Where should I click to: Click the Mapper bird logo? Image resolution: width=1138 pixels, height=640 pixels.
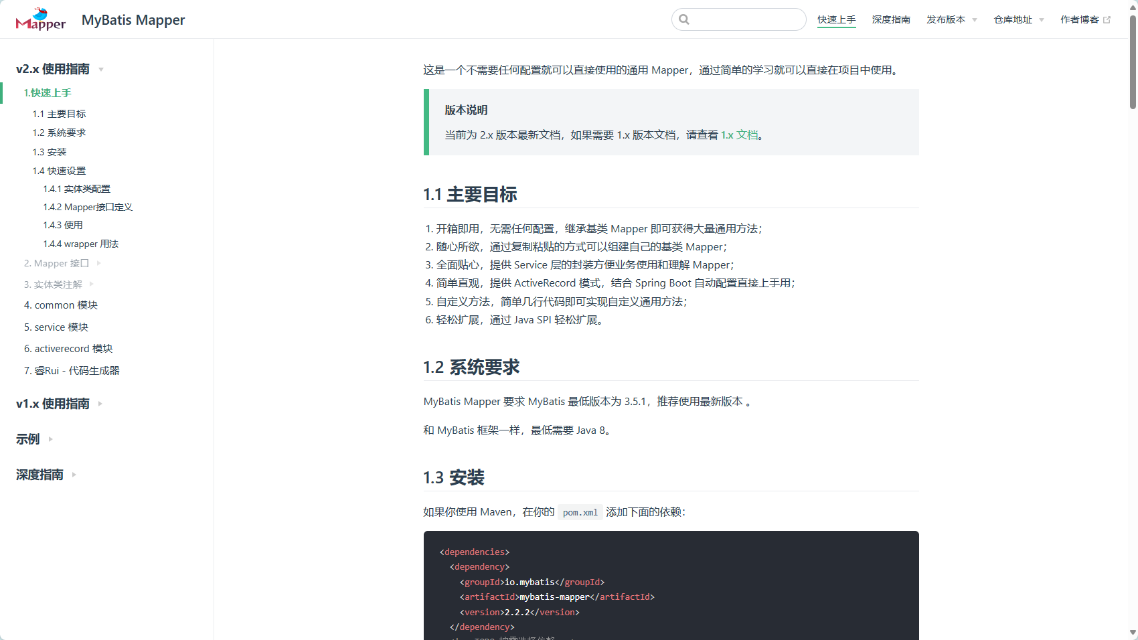(x=41, y=19)
